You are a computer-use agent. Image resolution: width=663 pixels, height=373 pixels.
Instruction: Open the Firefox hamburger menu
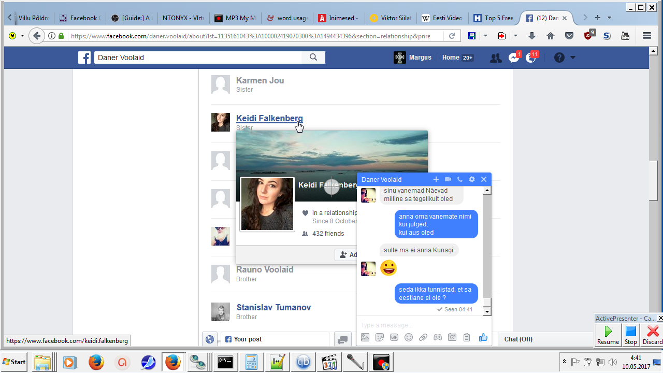click(646, 36)
